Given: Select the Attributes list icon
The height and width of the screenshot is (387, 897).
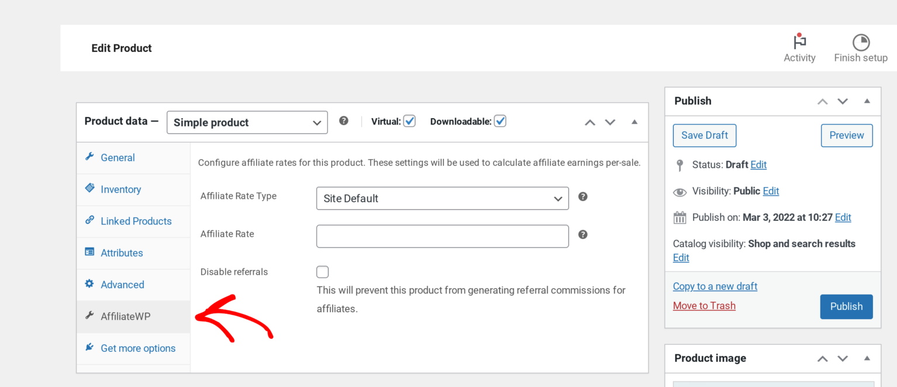Looking at the screenshot, I should point(89,251).
